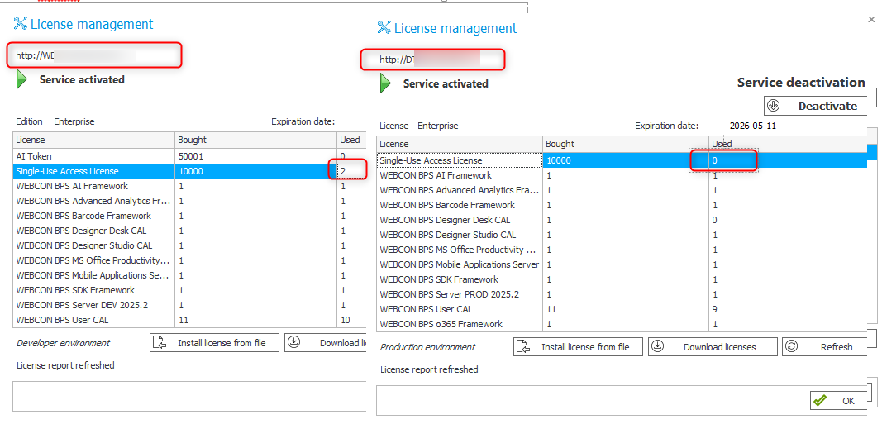The height and width of the screenshot is (424, 882).
Task: Click the License column header in Developer window
Action: point(93,140)
